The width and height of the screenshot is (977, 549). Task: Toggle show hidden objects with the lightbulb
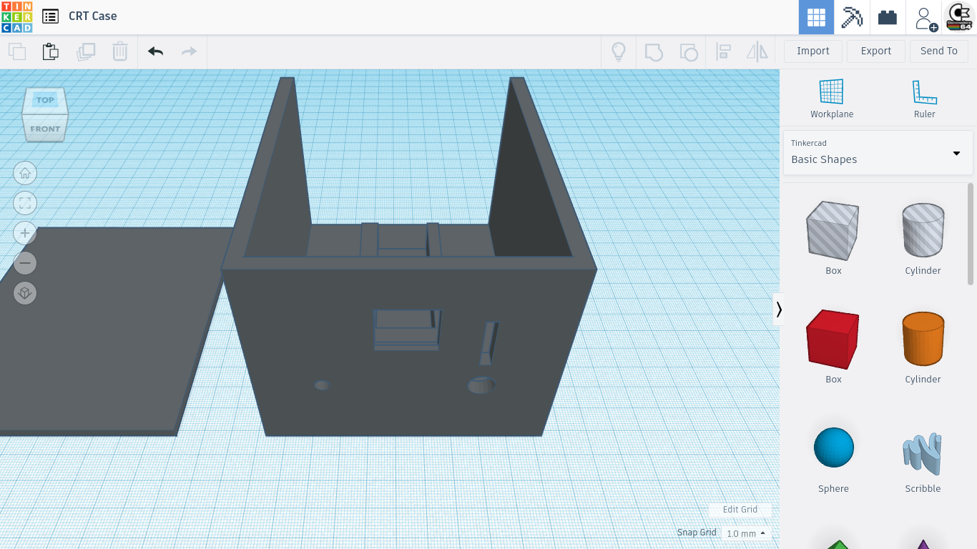tap(619, 51)
